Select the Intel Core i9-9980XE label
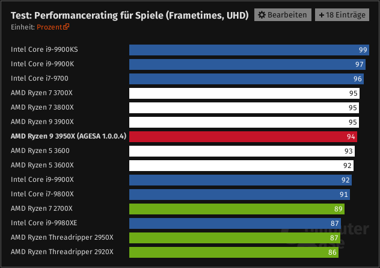This screenshot has width=380, height=268. tap(44, 223)
